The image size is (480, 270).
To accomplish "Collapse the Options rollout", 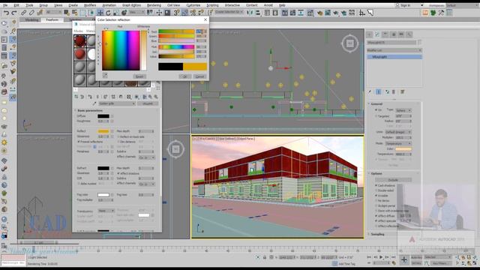I will coord(376,173).
